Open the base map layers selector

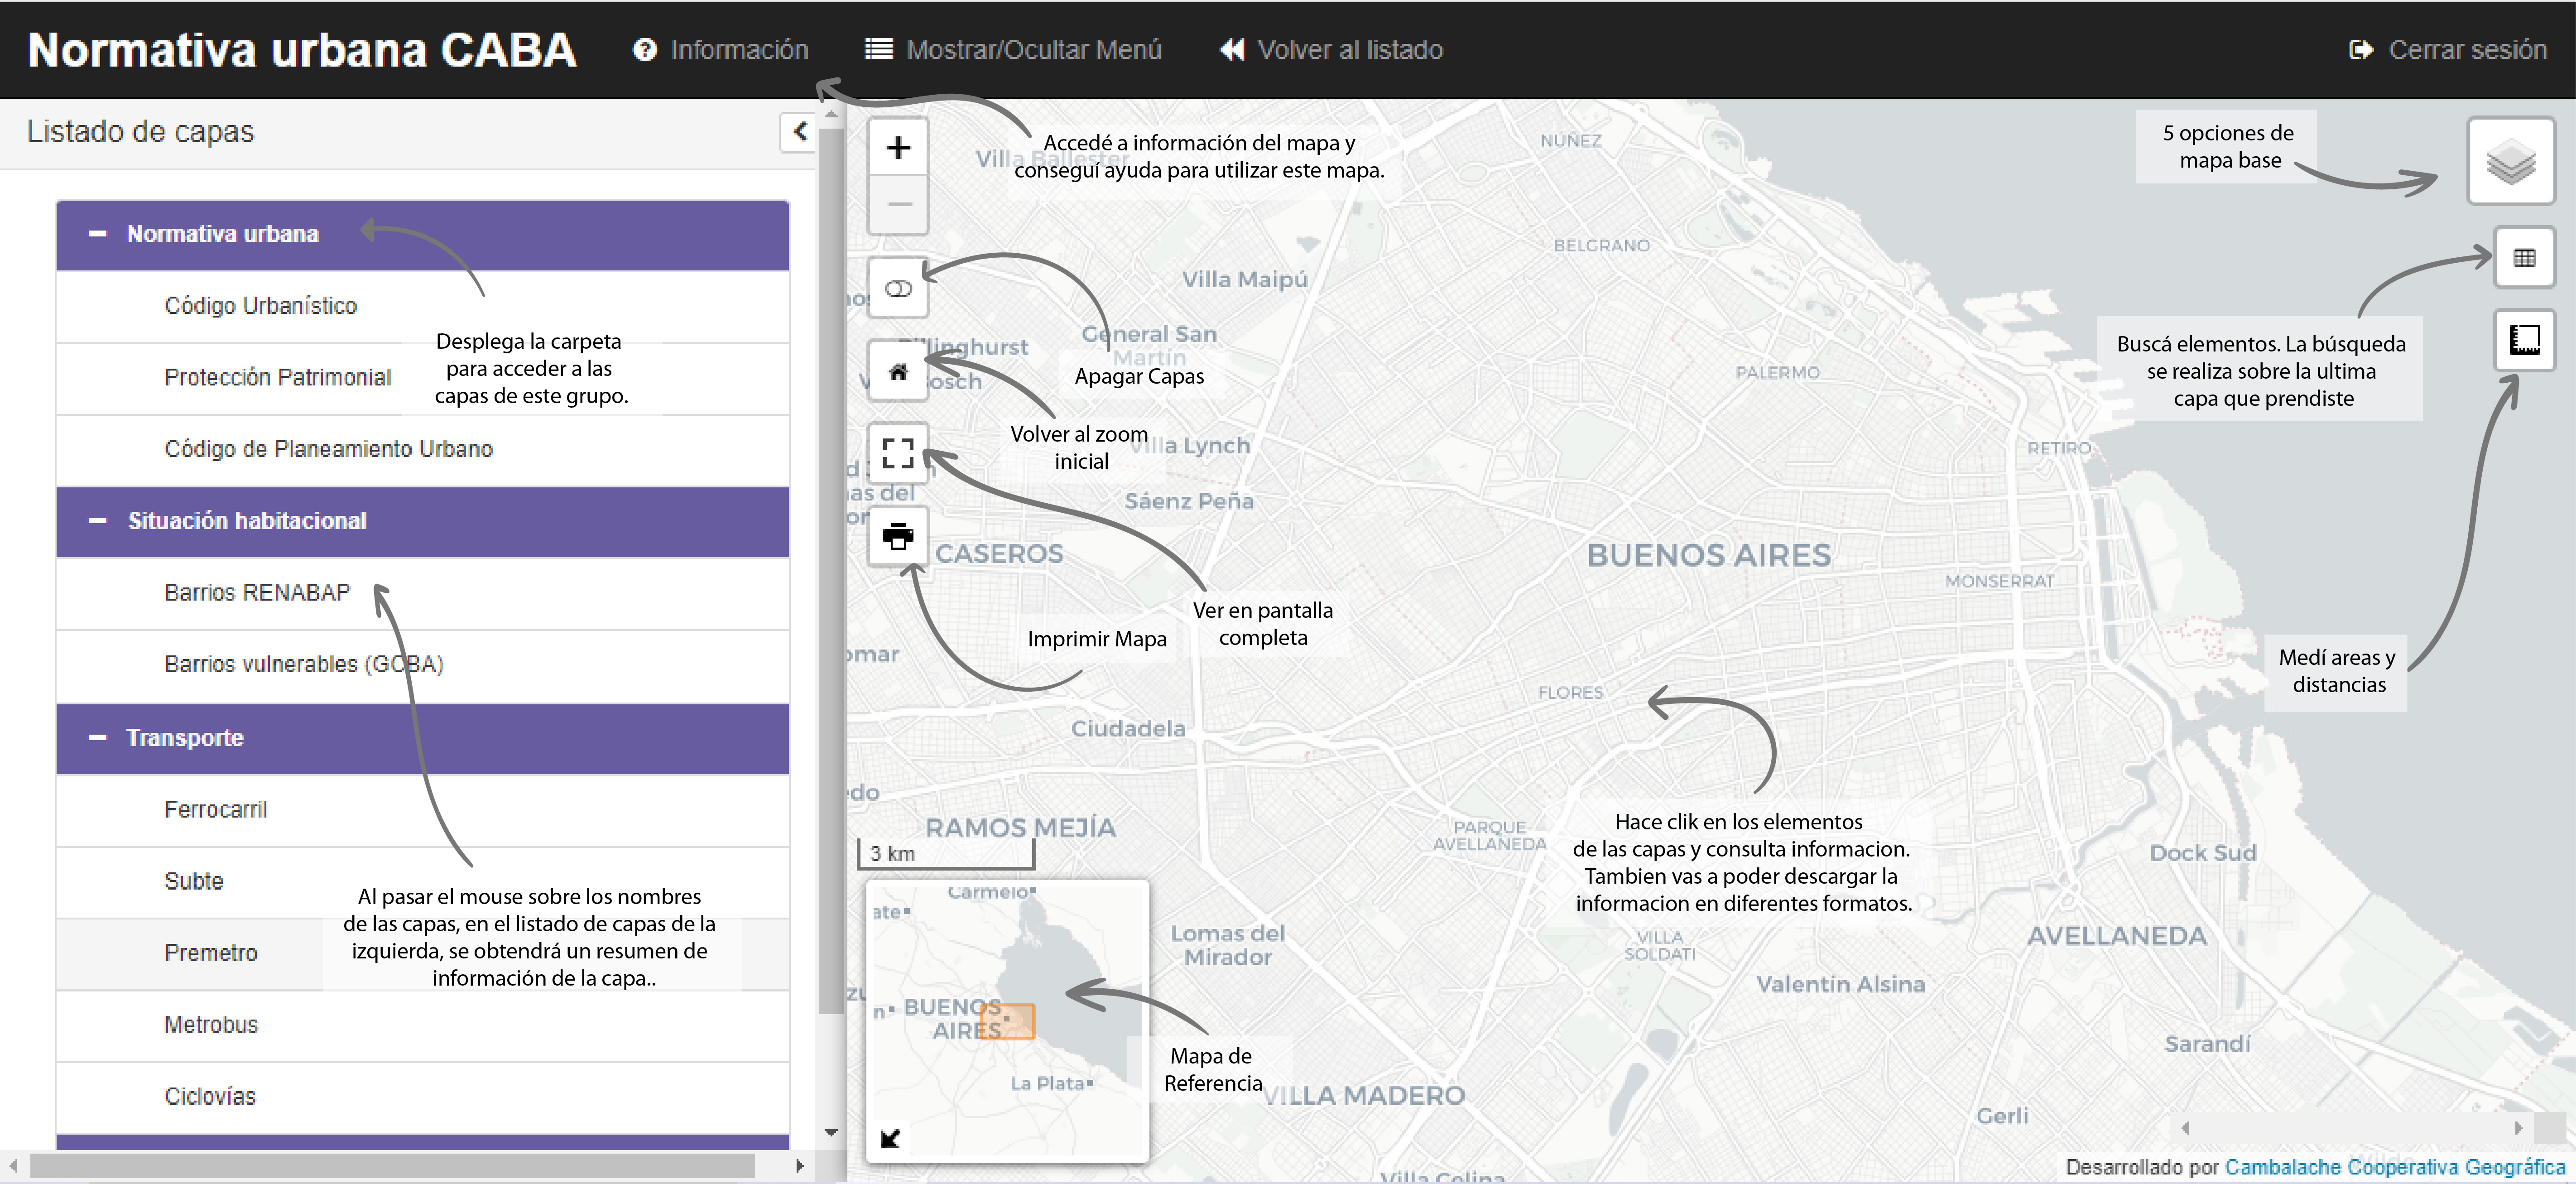click(2511, 161)
